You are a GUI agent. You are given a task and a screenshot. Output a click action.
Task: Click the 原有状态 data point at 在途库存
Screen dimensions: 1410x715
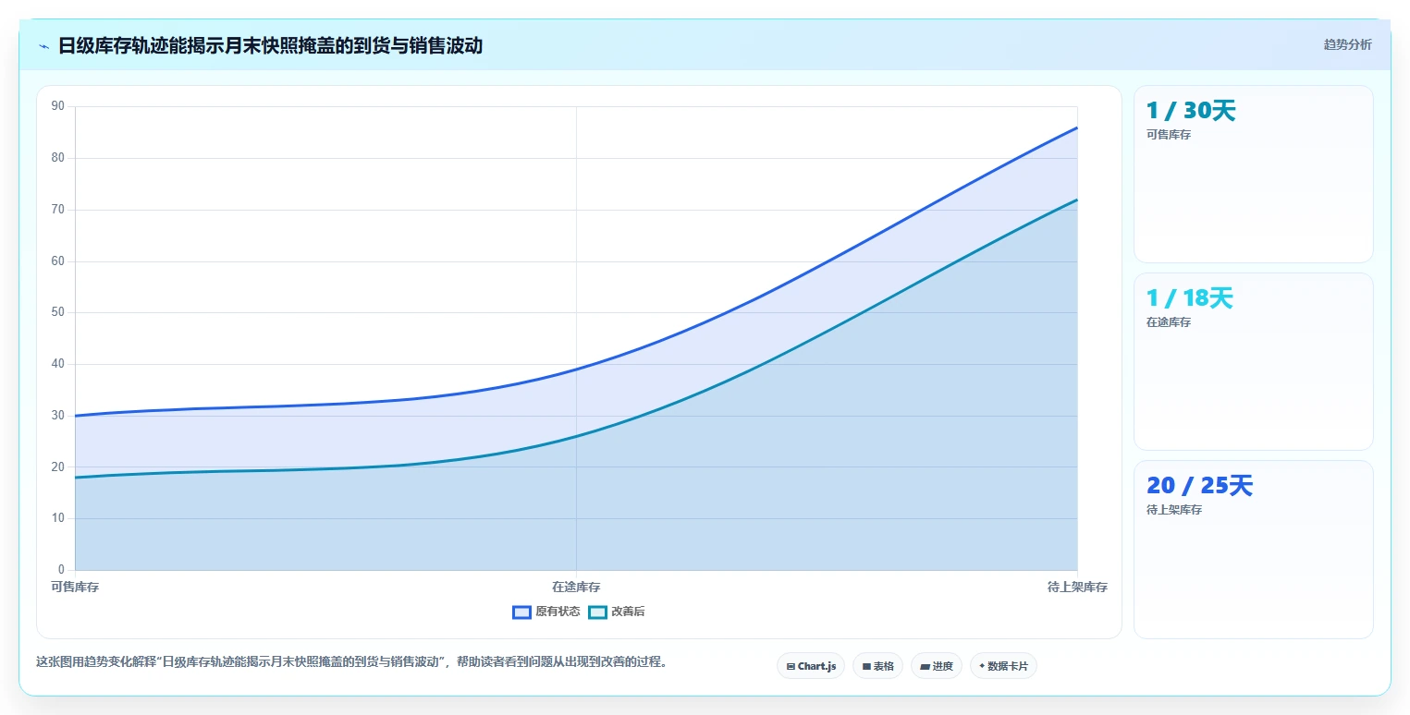pyautogui.click(x=576, y=370)
